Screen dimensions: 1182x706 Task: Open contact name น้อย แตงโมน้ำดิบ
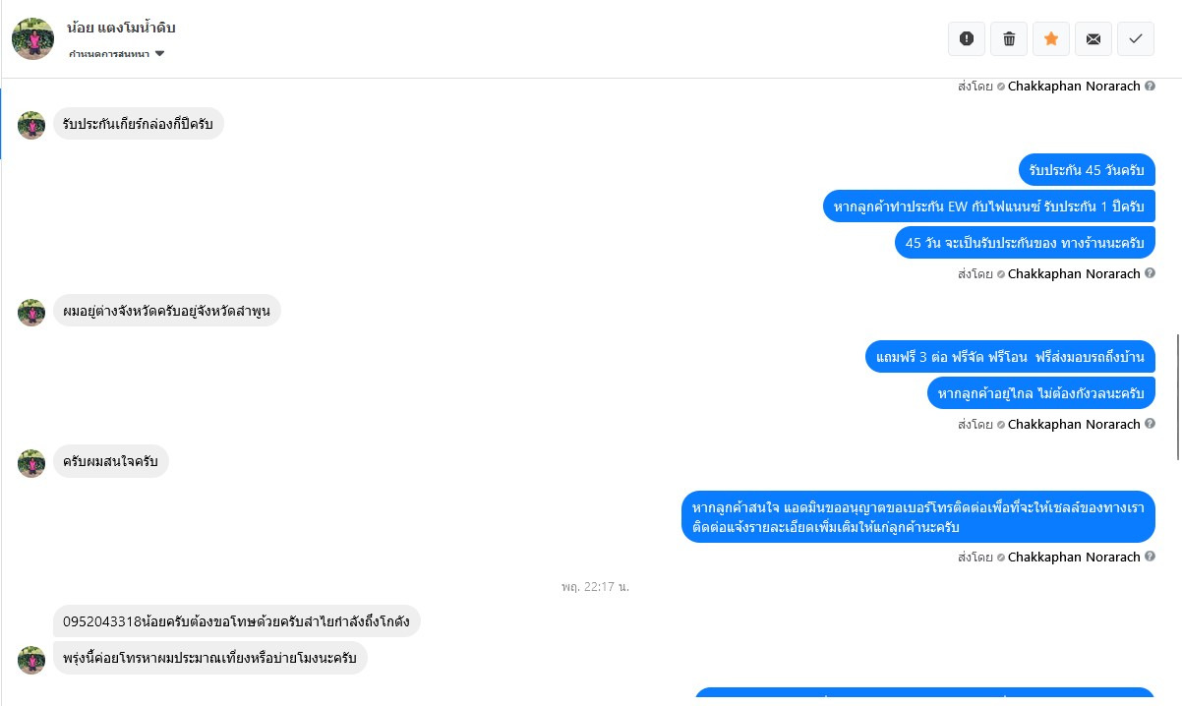(121, 28)
